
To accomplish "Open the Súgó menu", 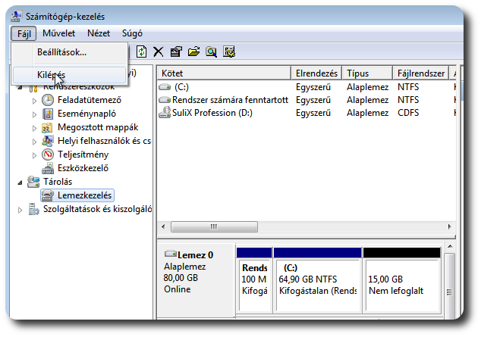I will (x=132, y=33).
